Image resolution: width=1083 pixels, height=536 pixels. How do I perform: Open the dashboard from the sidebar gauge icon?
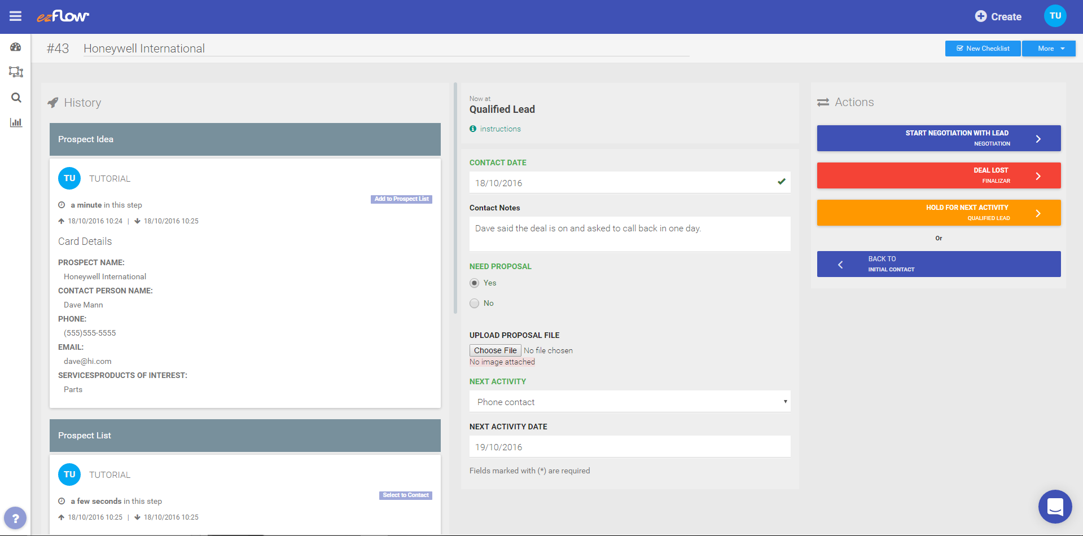click(16, 47)
